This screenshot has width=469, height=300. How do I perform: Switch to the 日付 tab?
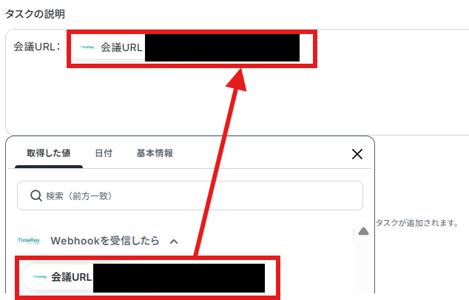coord(104,153)
